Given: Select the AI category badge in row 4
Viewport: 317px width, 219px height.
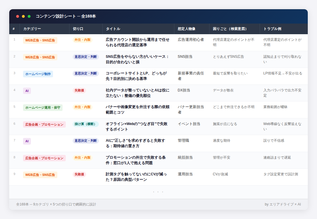Looking at the screenshot, I should coord(27,91).
